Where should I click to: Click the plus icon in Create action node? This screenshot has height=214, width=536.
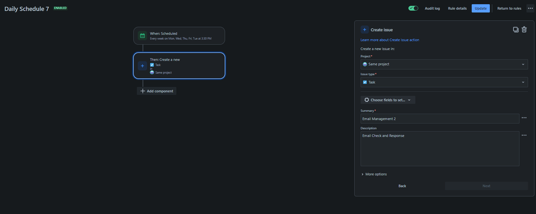pyautogui.click(x=143, y=65)
